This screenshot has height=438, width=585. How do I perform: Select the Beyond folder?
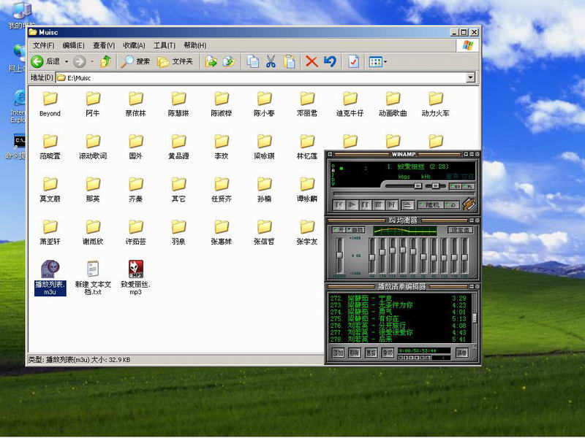[50, 104]
